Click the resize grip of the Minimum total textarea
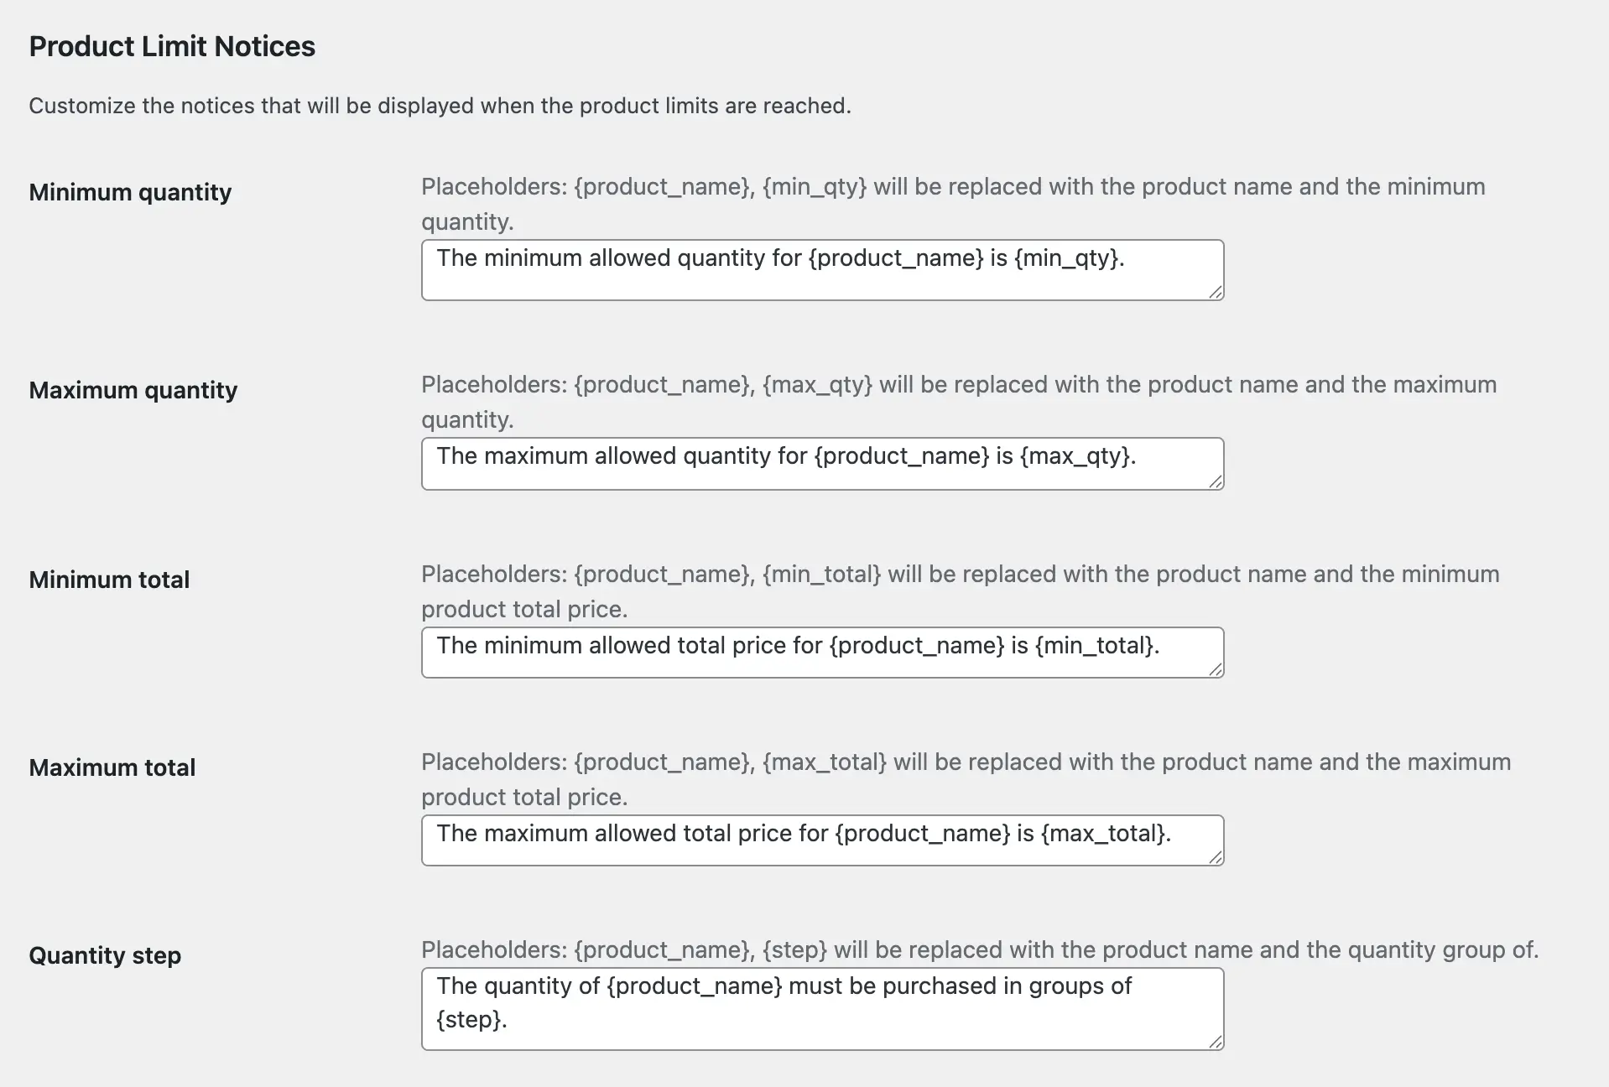 point(1215,672)
